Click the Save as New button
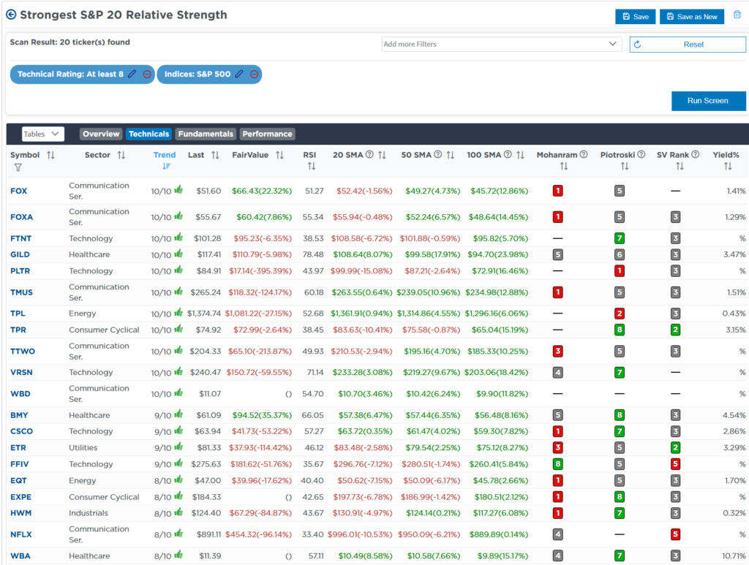 692,17
